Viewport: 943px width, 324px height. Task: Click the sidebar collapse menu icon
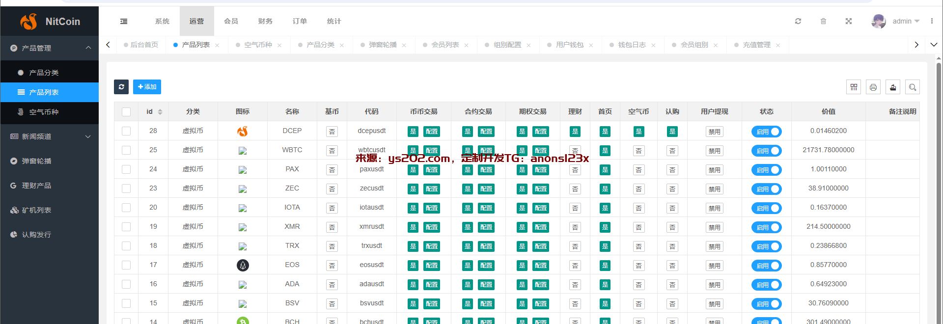(124, 21)
